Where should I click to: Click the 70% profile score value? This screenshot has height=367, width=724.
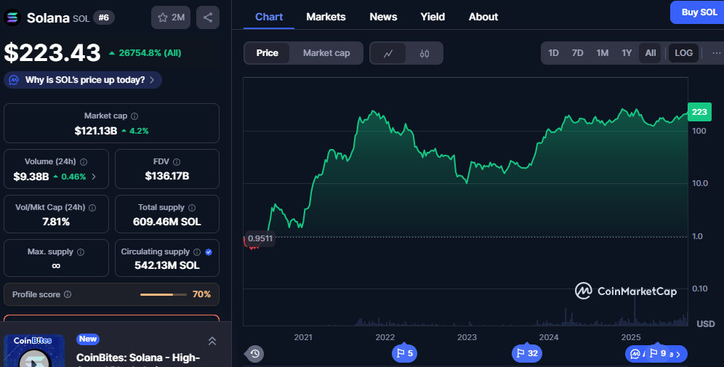coord(201,294)
